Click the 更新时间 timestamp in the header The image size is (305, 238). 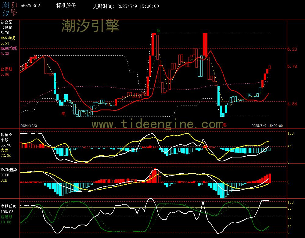pyautogui.click(x=126, y=6)
